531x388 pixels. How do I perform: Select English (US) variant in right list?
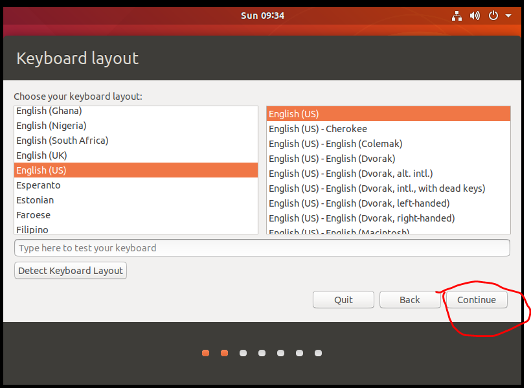click(389, 114)
